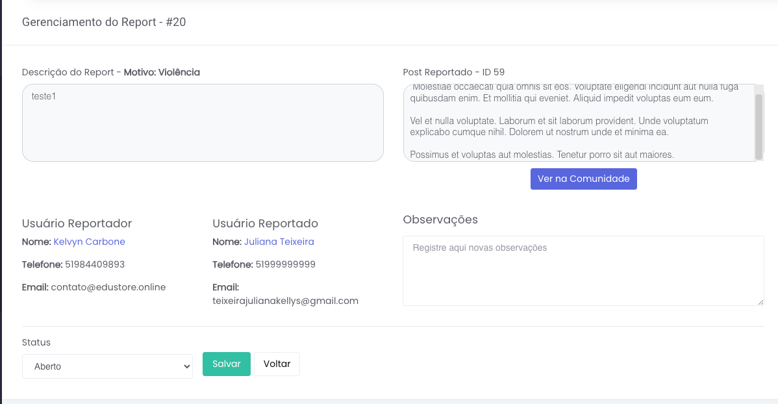Open the post via Ver na Comunidade
778x404 pixels.
[x=583, y=179]
